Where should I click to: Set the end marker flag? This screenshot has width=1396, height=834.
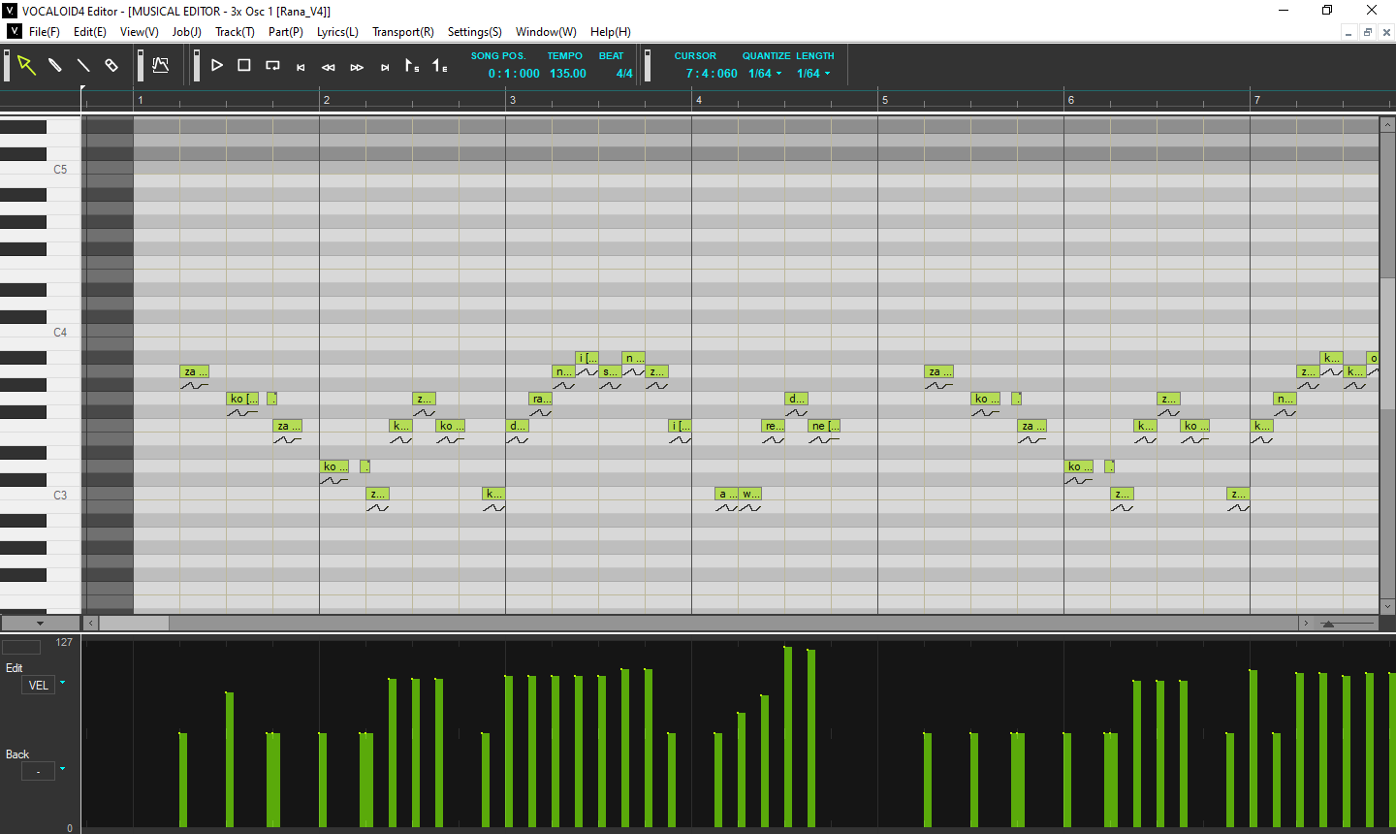(x=440, y=66)
